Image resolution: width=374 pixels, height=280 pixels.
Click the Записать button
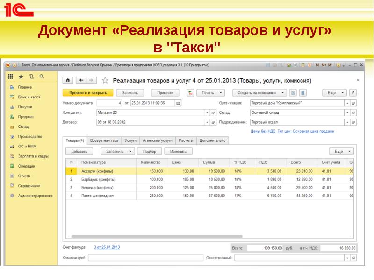click(x=130, y=92)
